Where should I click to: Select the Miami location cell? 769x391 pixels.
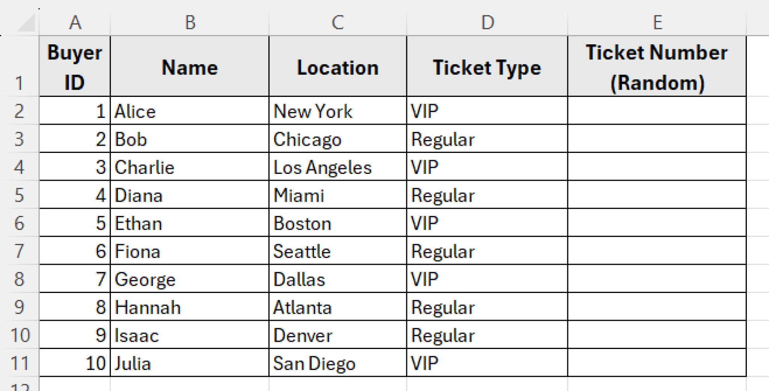point(337,195)
